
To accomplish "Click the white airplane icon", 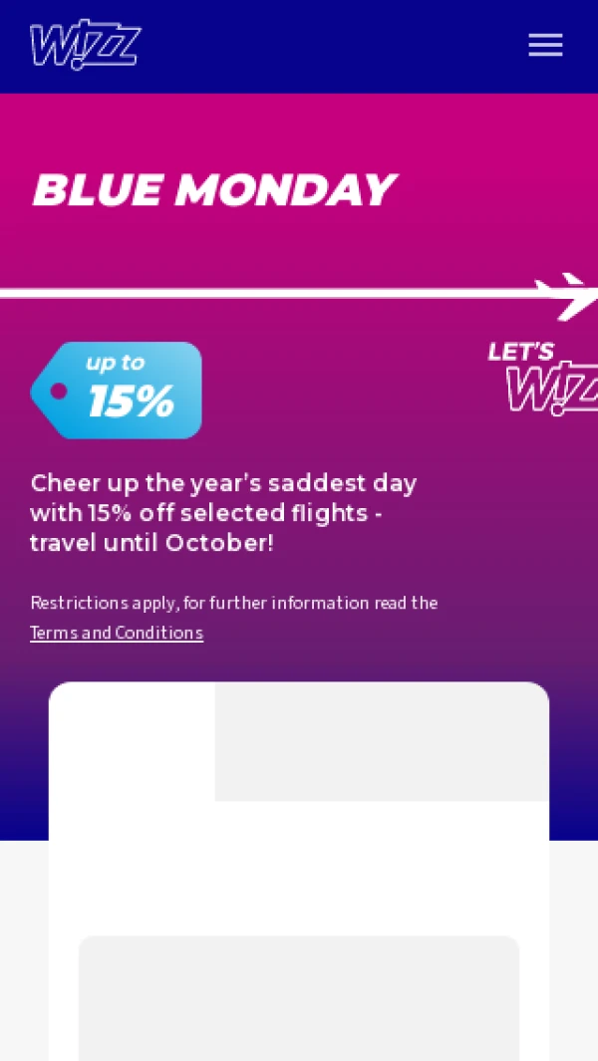I will click(571, 295).
